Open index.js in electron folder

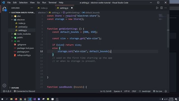click(x=22, y=23)
